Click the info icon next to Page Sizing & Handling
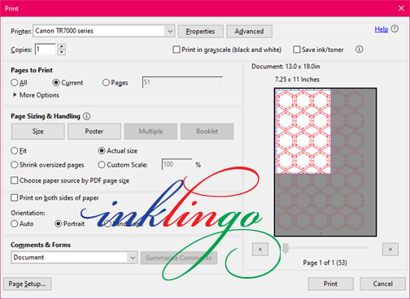 coord(86,116)
